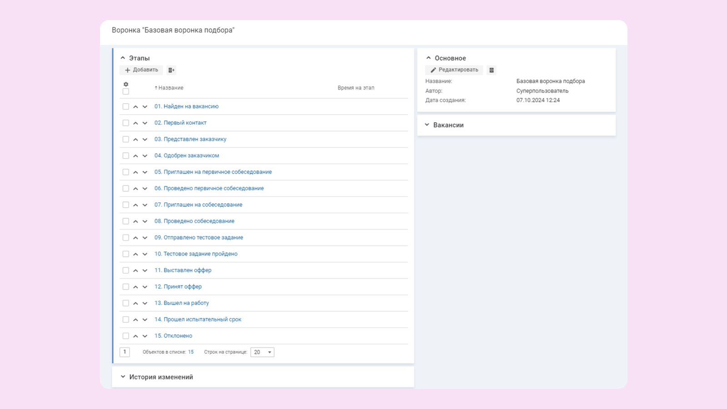Move stage 04. Одобрен заказчиком down
The height and width of the screenshot is (409, 727).
[x=145, y=156]
